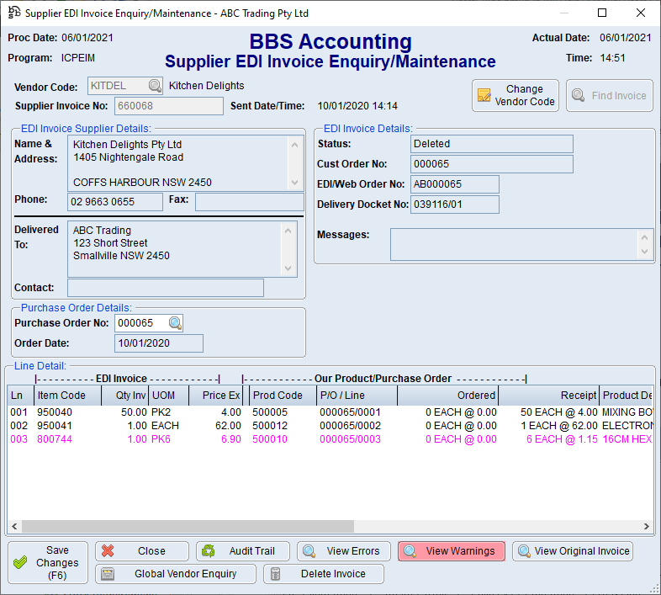Click the Contact input field
This screenshot has height=595, width=661.
click(x=165, y=288)
